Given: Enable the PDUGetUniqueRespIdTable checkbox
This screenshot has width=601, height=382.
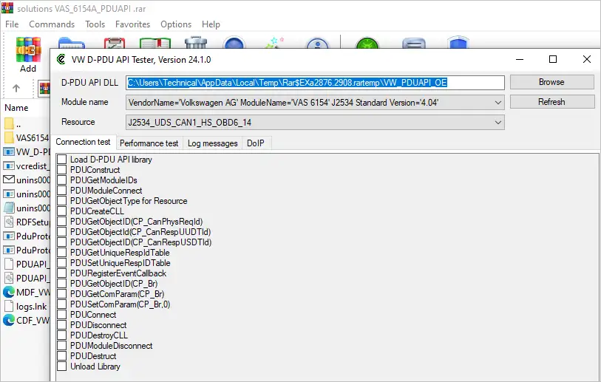Looking at the screenshot, I should pos(61,252).
